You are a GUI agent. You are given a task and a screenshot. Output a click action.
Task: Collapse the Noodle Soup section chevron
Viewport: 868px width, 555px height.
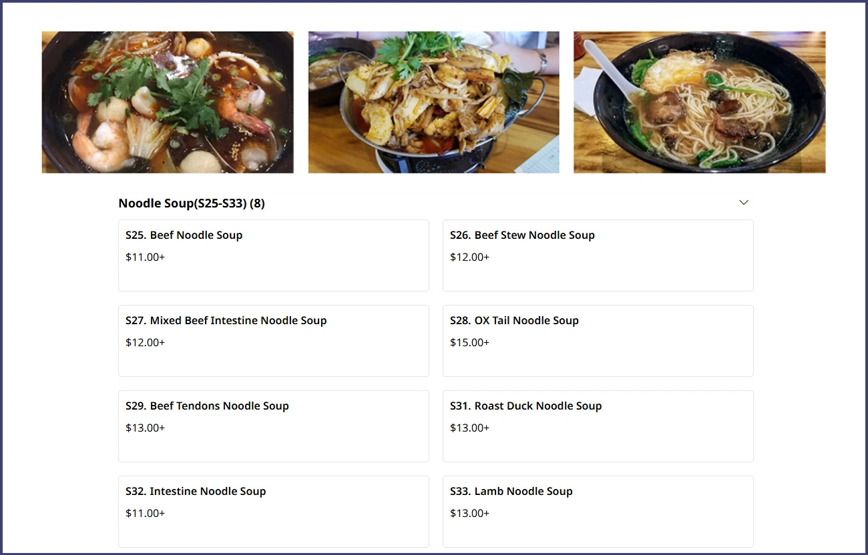[x=744, y=203]
